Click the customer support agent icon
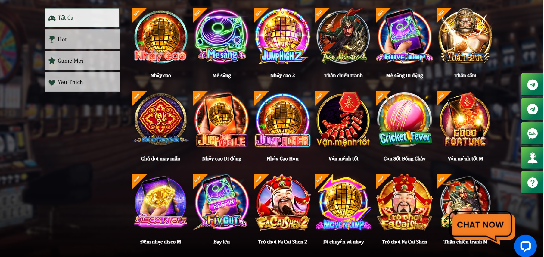Viewport: 544px width, 257px height. pos(532,158)
